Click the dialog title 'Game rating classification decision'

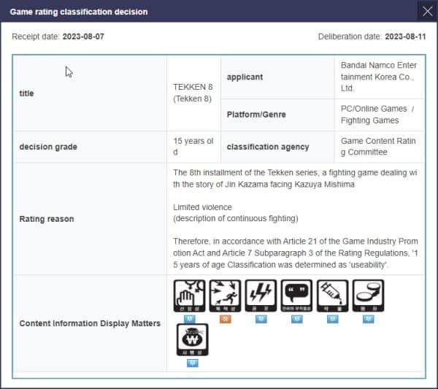tap(79, 12)
